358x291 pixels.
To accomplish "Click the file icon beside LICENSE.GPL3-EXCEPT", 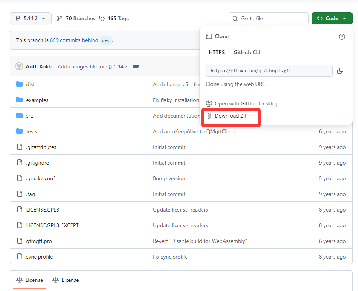I will click(20, 225).
